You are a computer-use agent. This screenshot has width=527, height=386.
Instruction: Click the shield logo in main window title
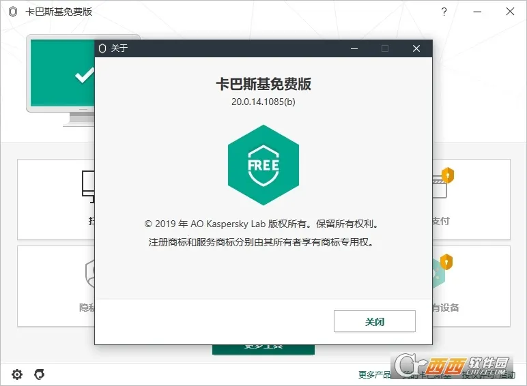[x=13, y=12]
